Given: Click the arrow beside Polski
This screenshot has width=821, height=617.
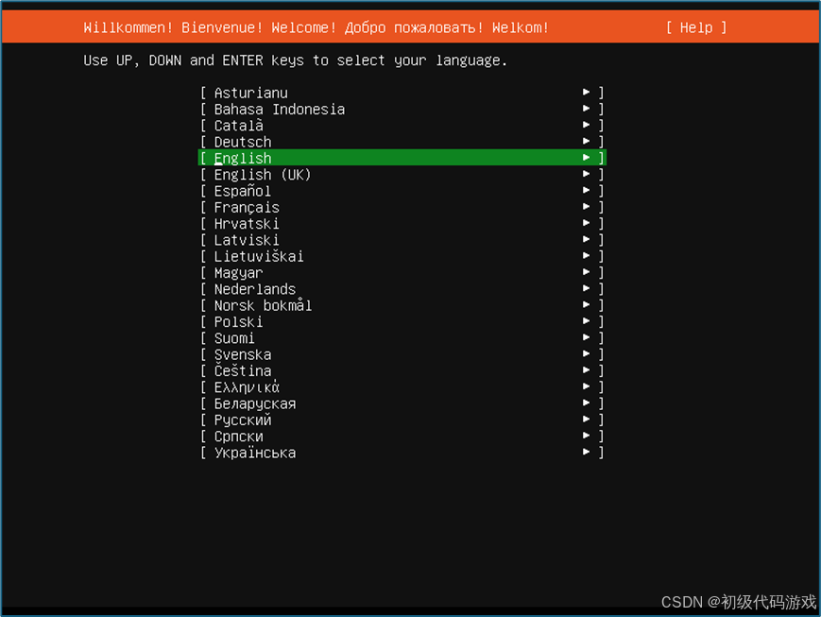Looking at the screenshot, I should click(x=586, y=321).
